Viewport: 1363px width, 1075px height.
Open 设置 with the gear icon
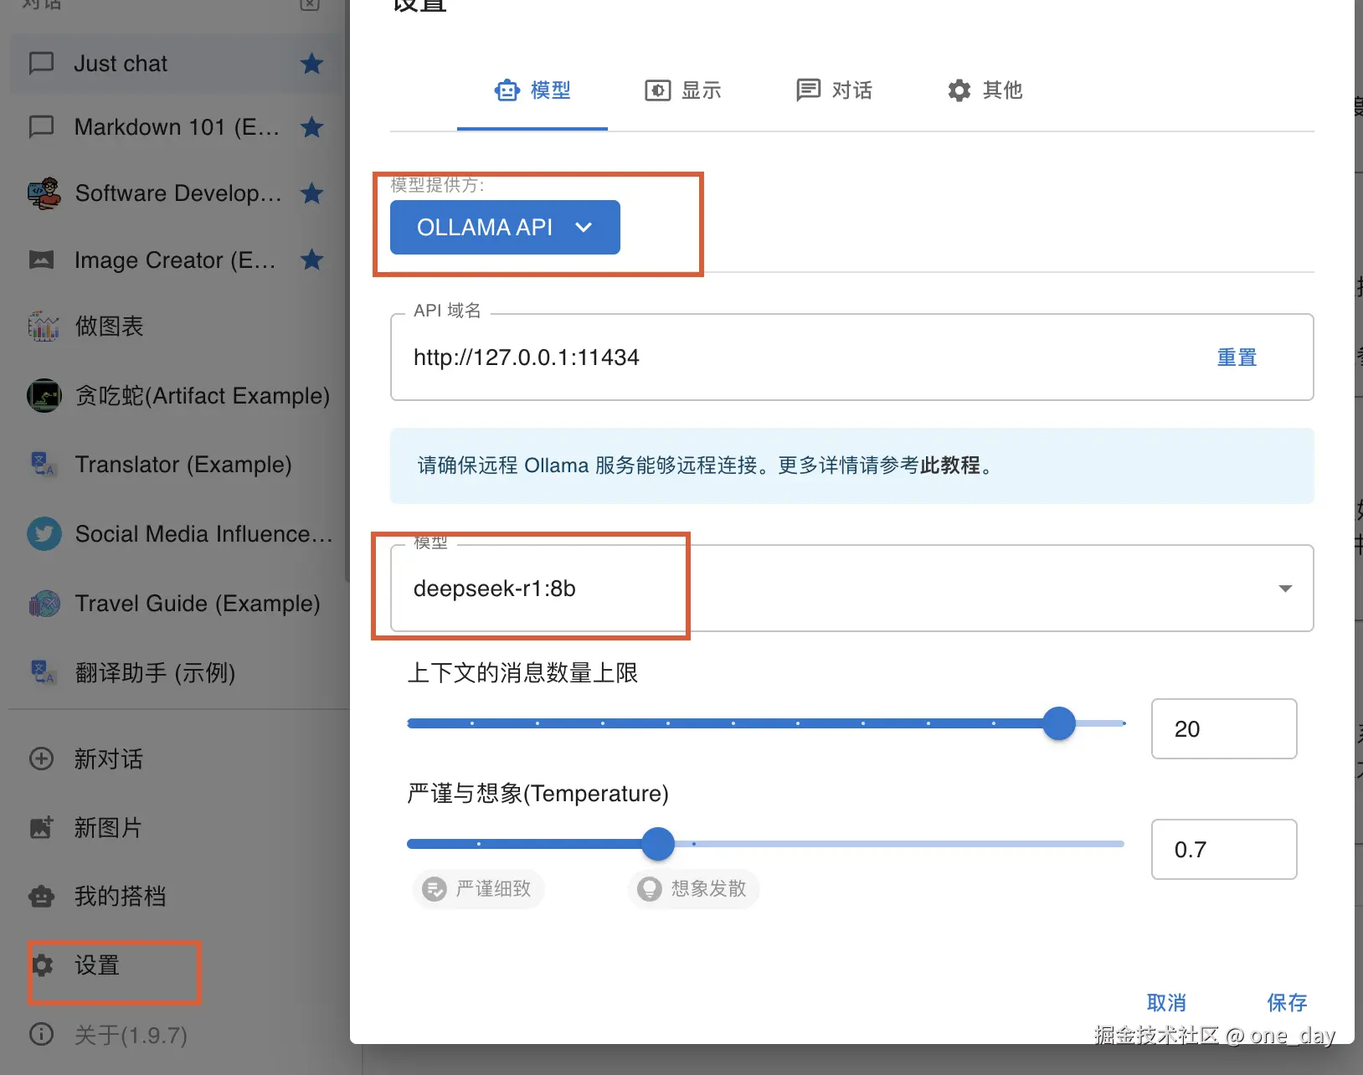click(42, 965)
